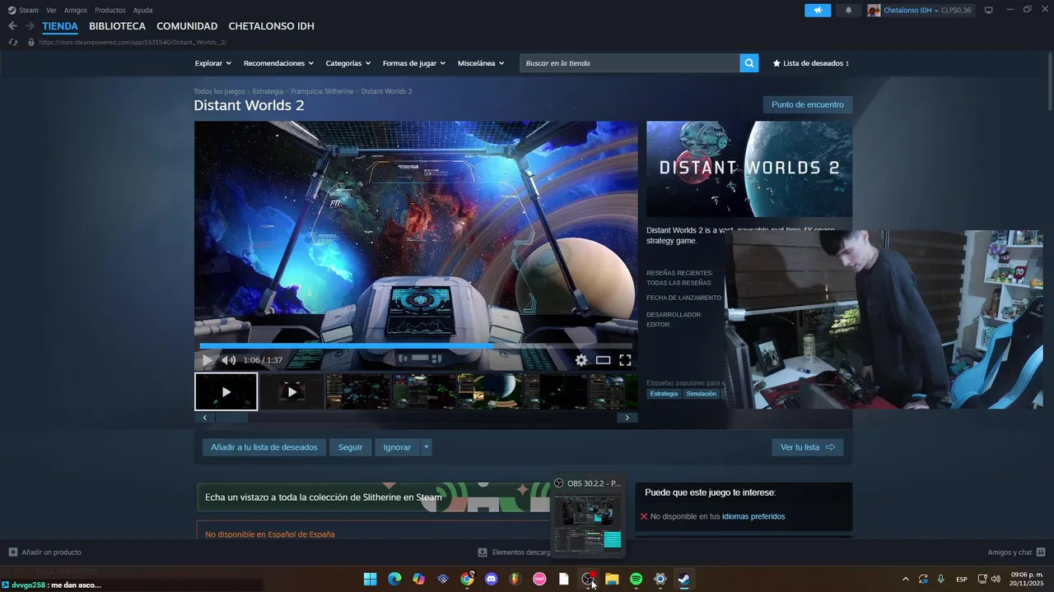This screenshot has width=1054, height=592.
Task: Move media strip right with arrow
Action: click(x=627, y=418)
